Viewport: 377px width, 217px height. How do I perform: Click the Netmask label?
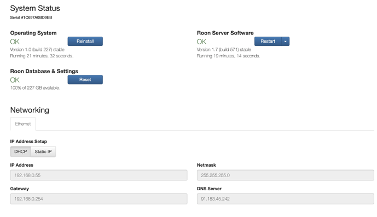206,165
